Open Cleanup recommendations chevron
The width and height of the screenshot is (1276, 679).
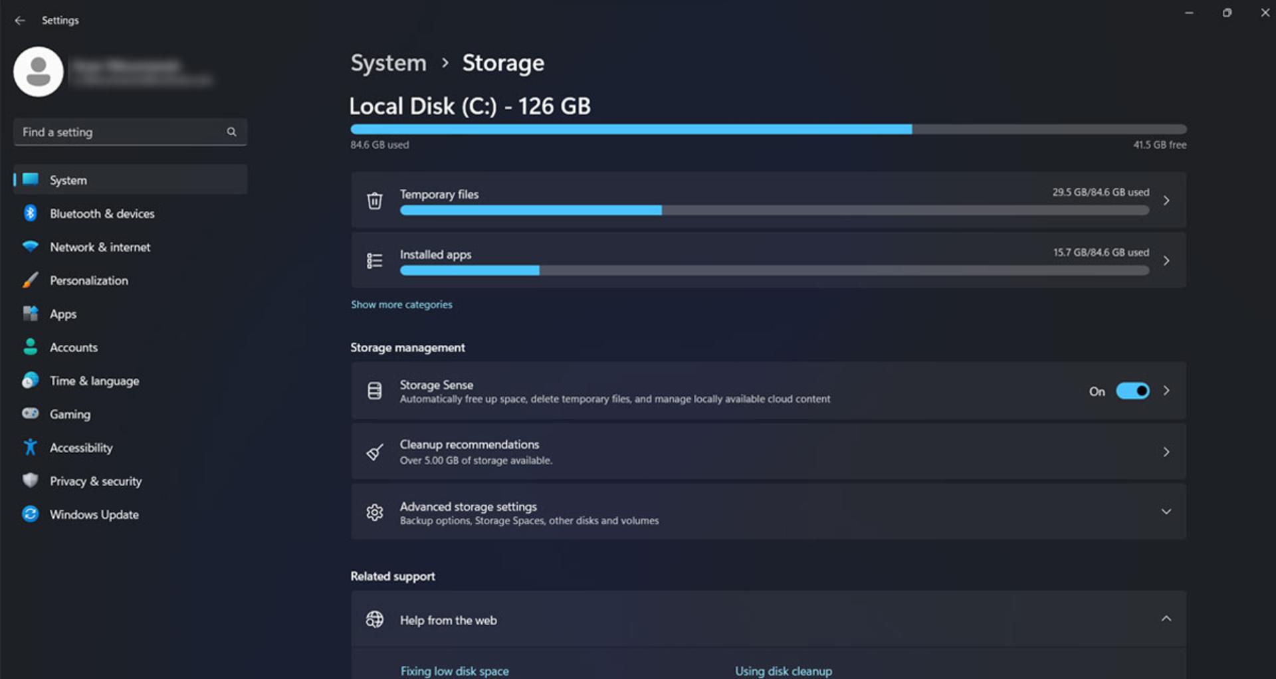[1166, 452]
